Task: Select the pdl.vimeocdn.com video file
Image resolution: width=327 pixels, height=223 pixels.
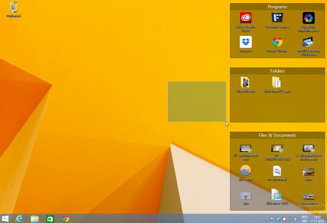Action: click(245, 152)
